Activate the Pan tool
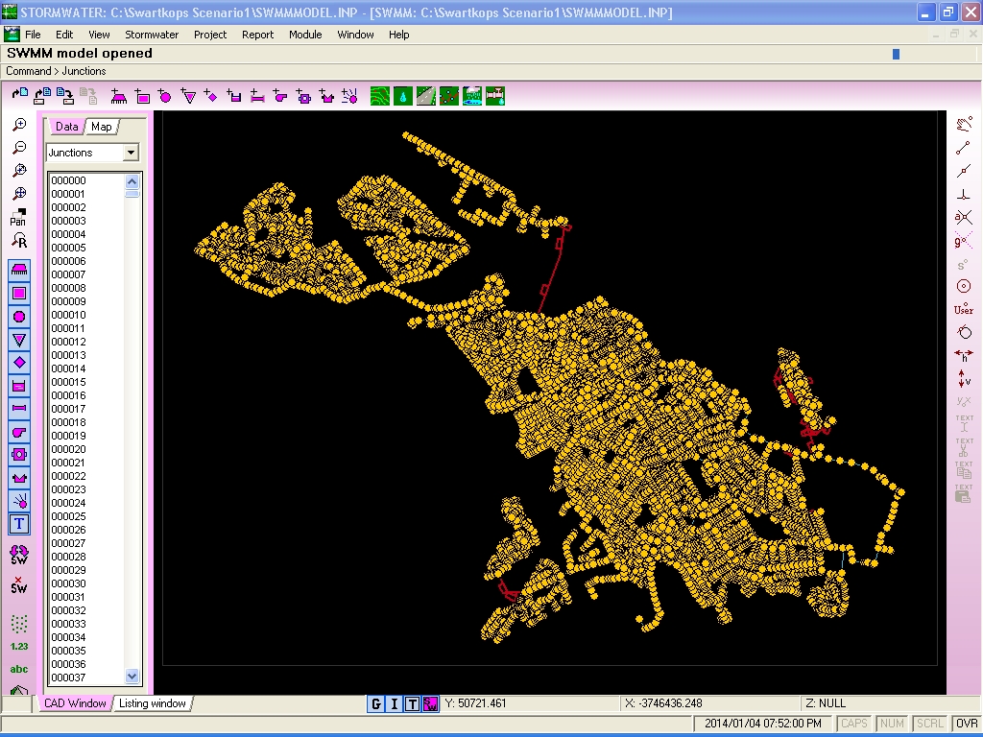Screen dimensions: 983x737 [19, 217]
